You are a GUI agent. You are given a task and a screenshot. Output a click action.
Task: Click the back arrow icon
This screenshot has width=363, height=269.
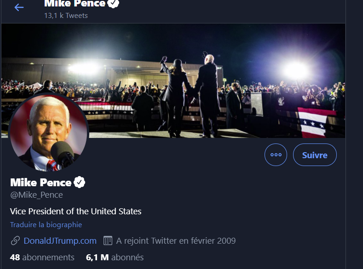(19, 7)
